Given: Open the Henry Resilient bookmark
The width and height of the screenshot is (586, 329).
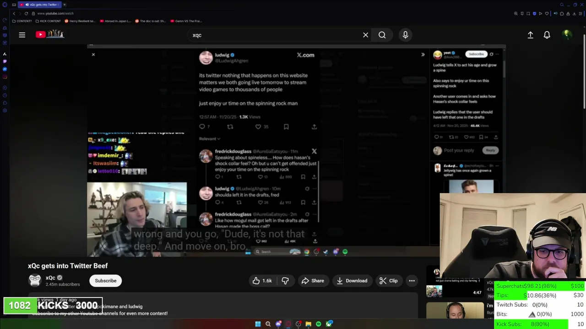Looking at the screenshot, I should [80, 21].
